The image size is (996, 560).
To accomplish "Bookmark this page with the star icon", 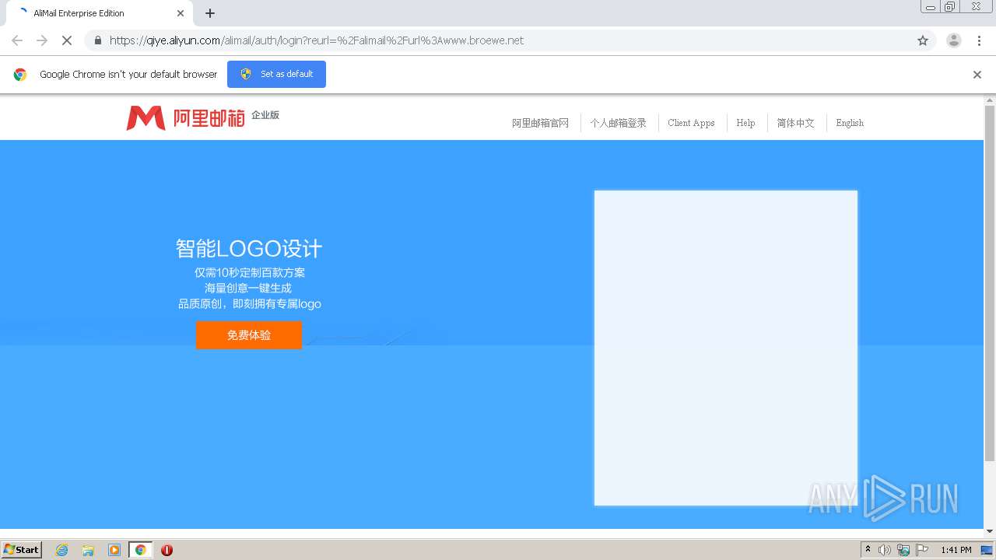I will pos(923,40).
